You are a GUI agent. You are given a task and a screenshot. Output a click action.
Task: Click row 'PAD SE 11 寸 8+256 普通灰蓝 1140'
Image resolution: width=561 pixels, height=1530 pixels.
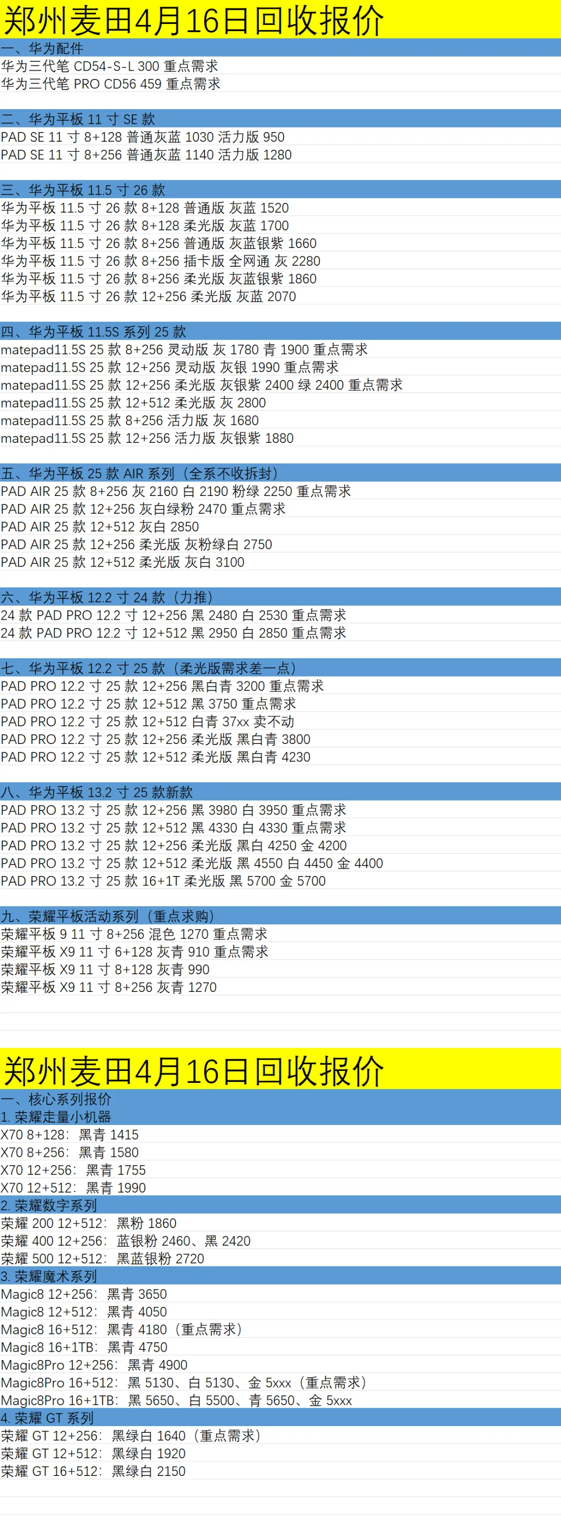280,154
